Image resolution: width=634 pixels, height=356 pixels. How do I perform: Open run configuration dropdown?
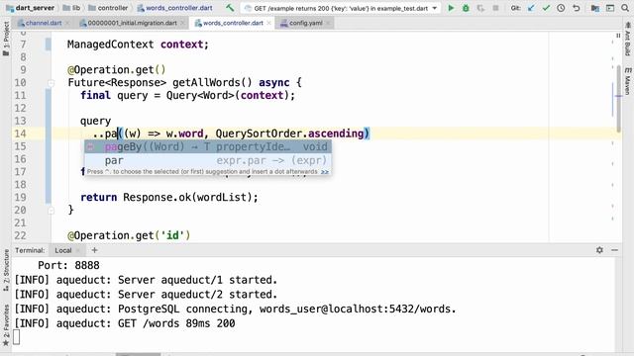click(x=341, y=8)
